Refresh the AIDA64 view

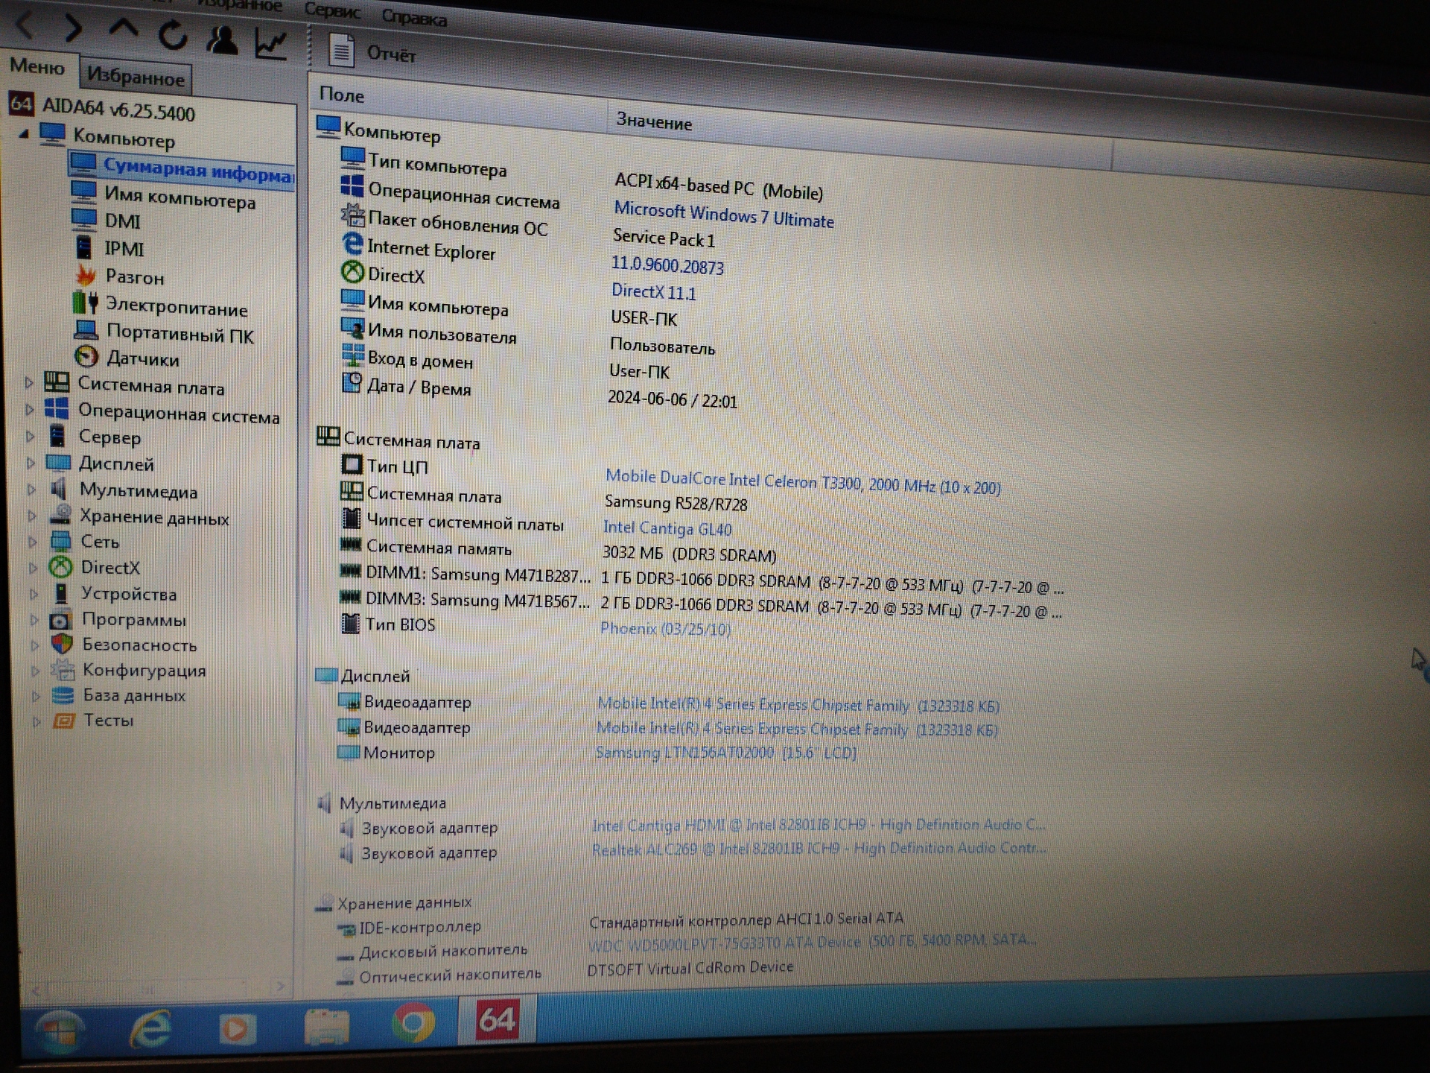173,34
